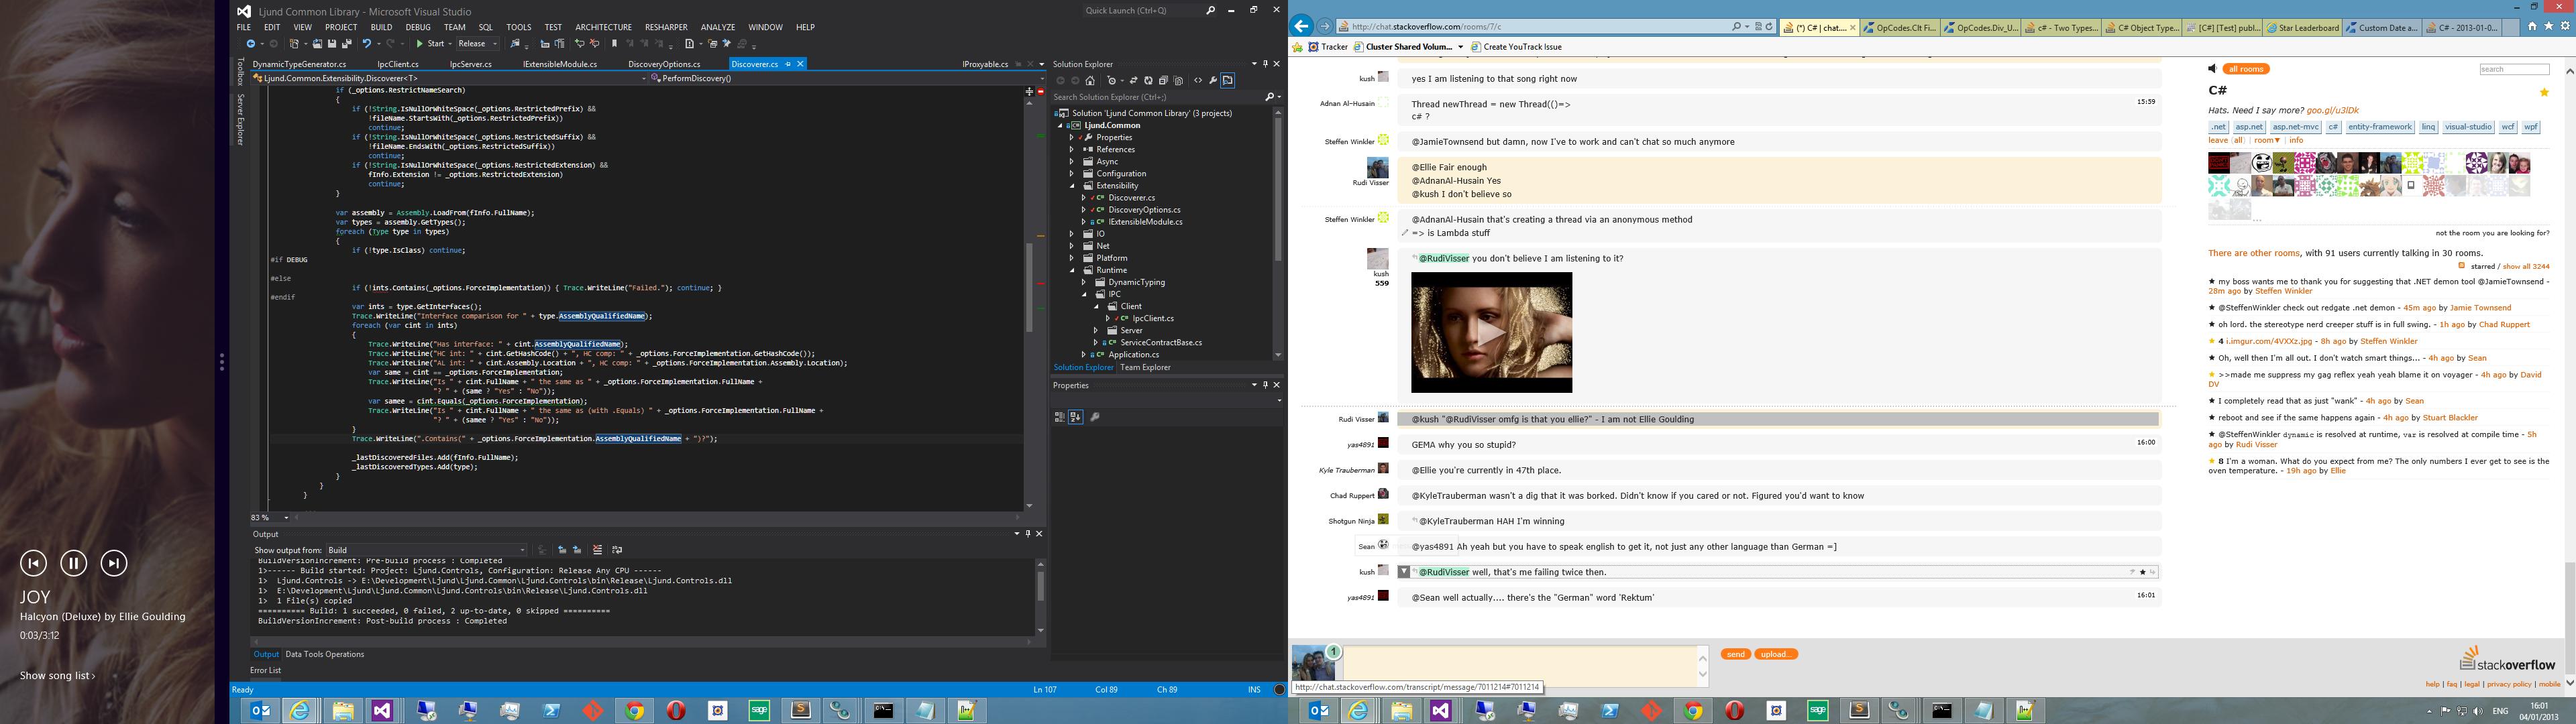Switch to IpcServer.cs editor tab
Image resolution: width=2576 pixels, height=724 pixels.
(x=471, y=64)
